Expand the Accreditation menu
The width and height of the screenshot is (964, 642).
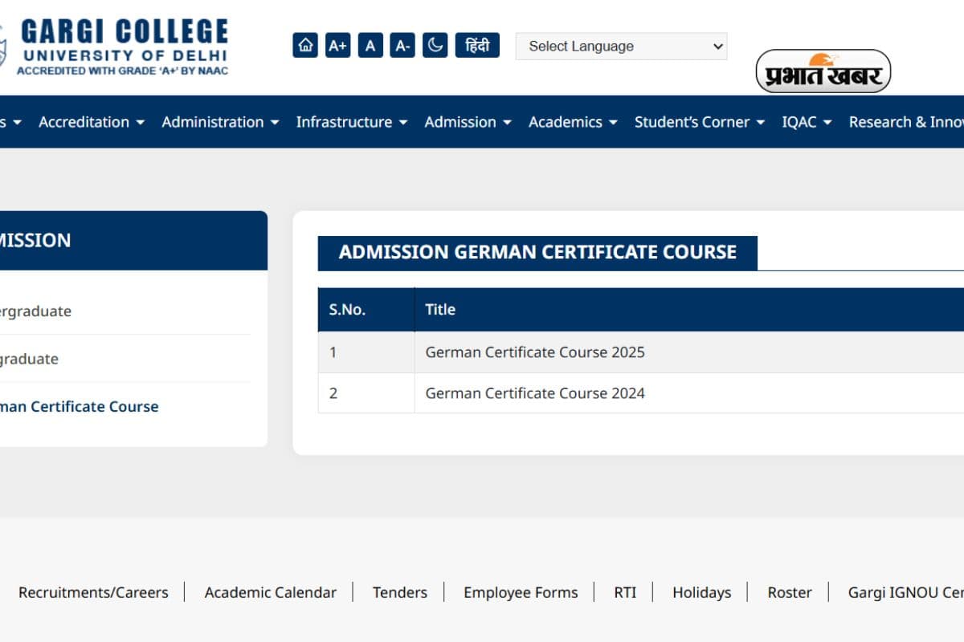[92, 122]
